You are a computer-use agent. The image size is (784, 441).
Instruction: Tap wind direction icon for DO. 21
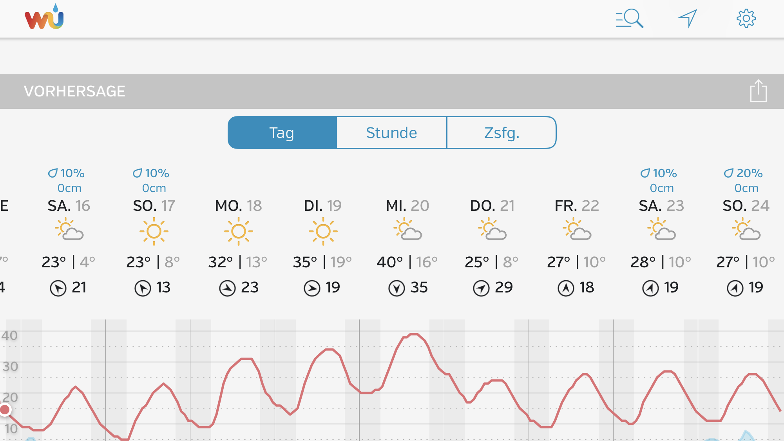pos(481,289)
